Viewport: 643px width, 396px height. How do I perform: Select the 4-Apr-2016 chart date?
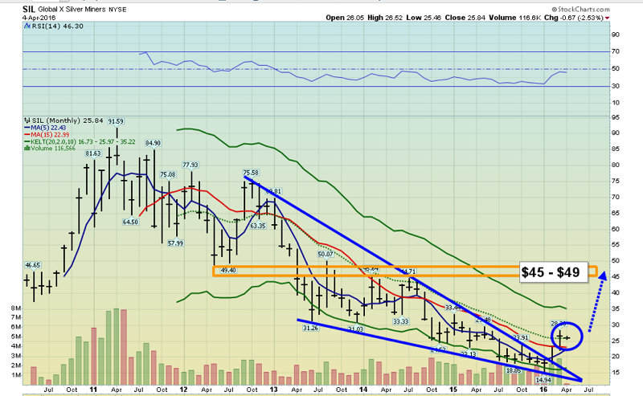click(38, 18)
